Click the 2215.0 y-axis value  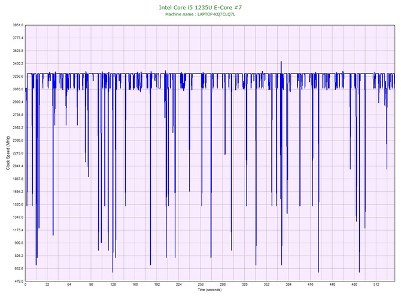tap(18, 153)
